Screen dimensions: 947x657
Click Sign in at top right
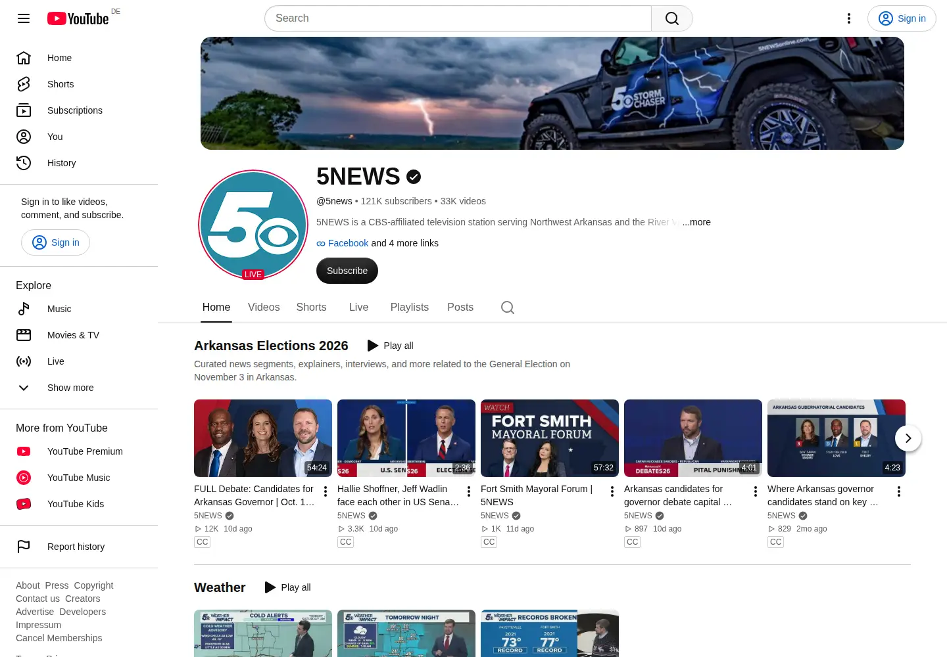902,18
